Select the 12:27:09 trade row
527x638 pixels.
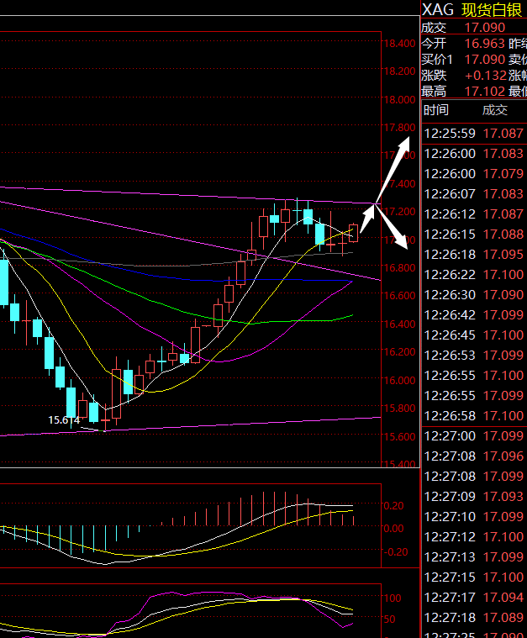point(474,497)
